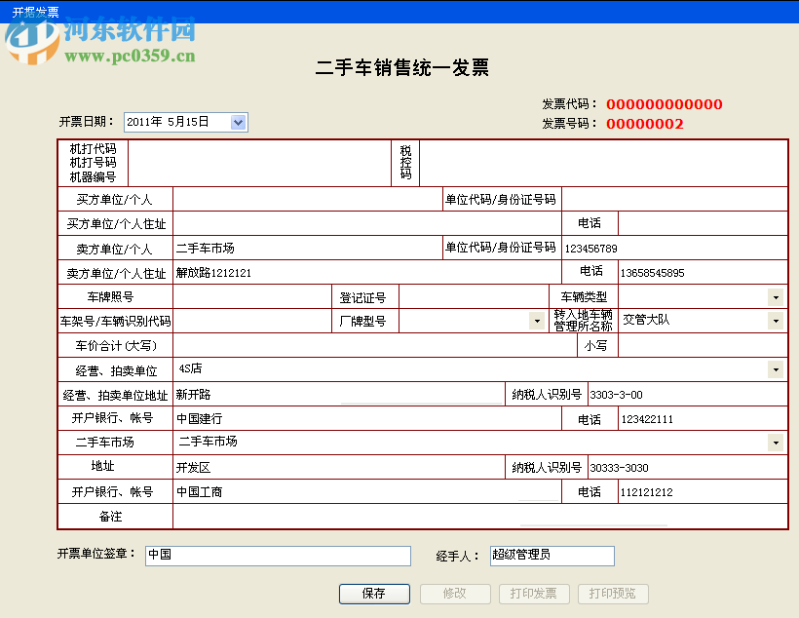
Task: Open the 厂牌型号 dropdown list
Action: [x=539, y=320]
